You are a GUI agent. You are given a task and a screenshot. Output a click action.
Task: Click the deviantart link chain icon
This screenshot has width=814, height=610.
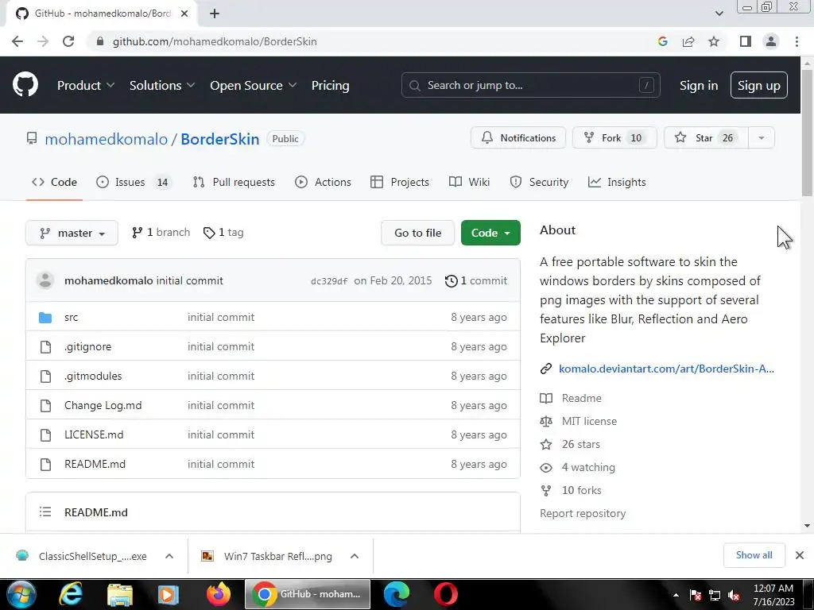point(545,369)
